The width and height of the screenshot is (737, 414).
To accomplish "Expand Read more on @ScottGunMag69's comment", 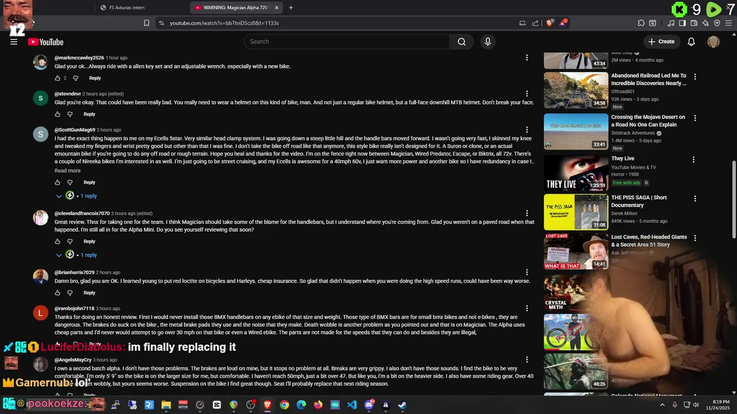I will pos(67,171).
